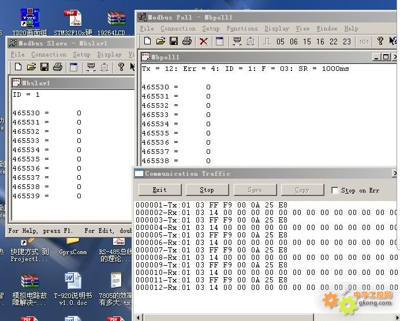
Task: Click the red X delete icon in Modbus Poll
Action: (x=203, y=41)
